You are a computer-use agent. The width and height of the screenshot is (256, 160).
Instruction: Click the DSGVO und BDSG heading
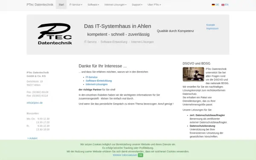coord(196,63)
